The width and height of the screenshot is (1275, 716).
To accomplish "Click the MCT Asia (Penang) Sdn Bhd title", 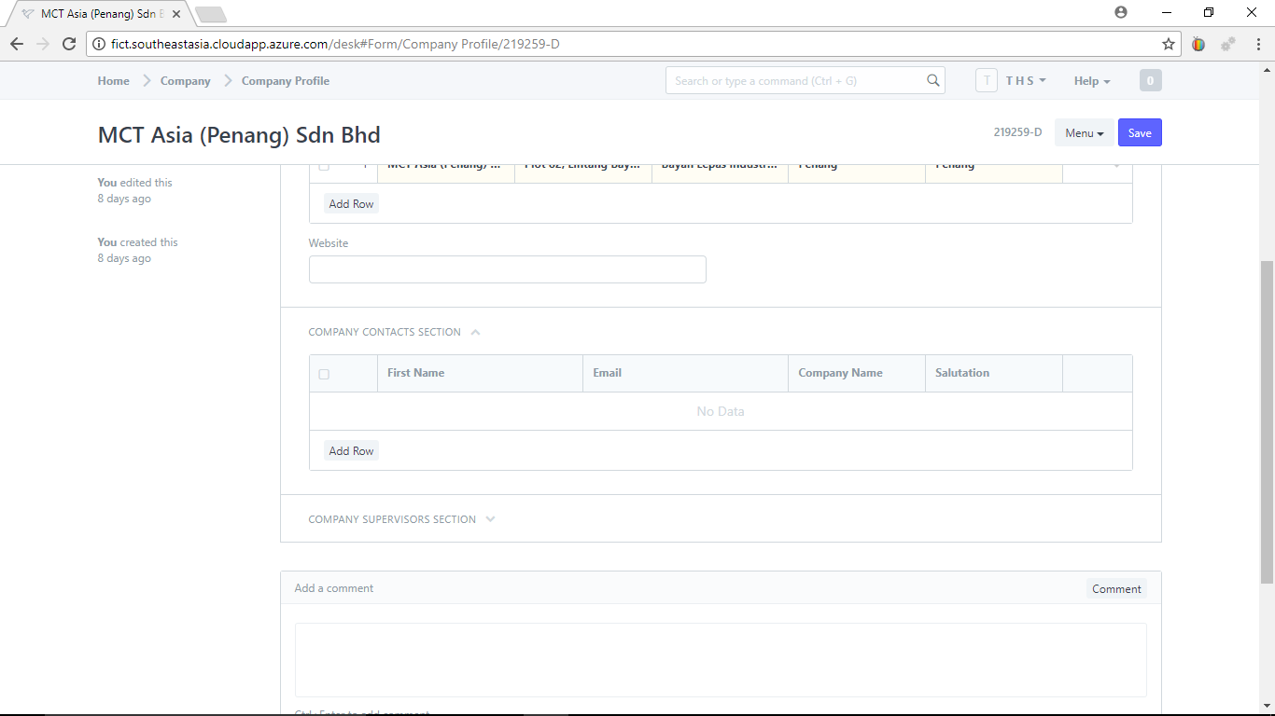I will pos(239,134).
